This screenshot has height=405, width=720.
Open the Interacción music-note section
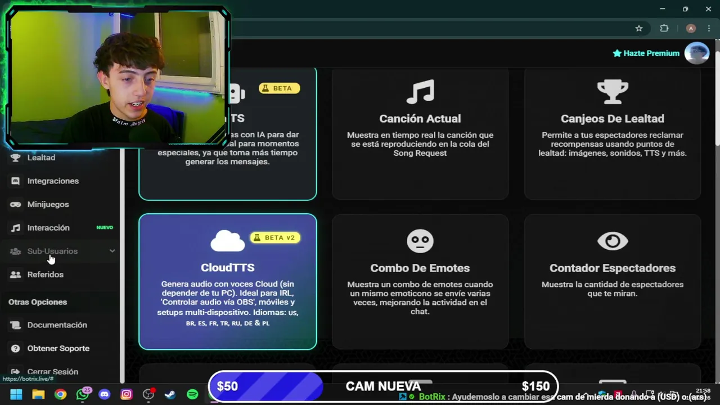41,228
